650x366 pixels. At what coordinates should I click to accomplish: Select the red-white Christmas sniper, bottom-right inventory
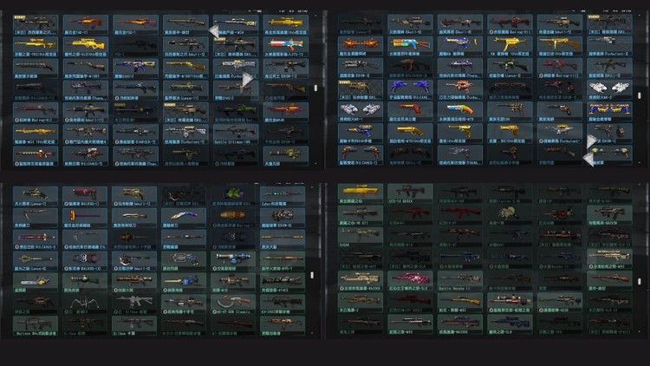click(x=510, y=303)
